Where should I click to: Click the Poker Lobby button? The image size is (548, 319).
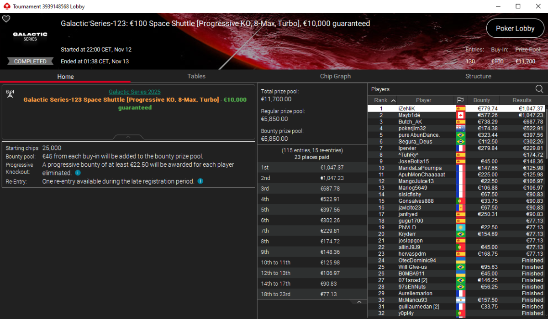click(515, 28)
